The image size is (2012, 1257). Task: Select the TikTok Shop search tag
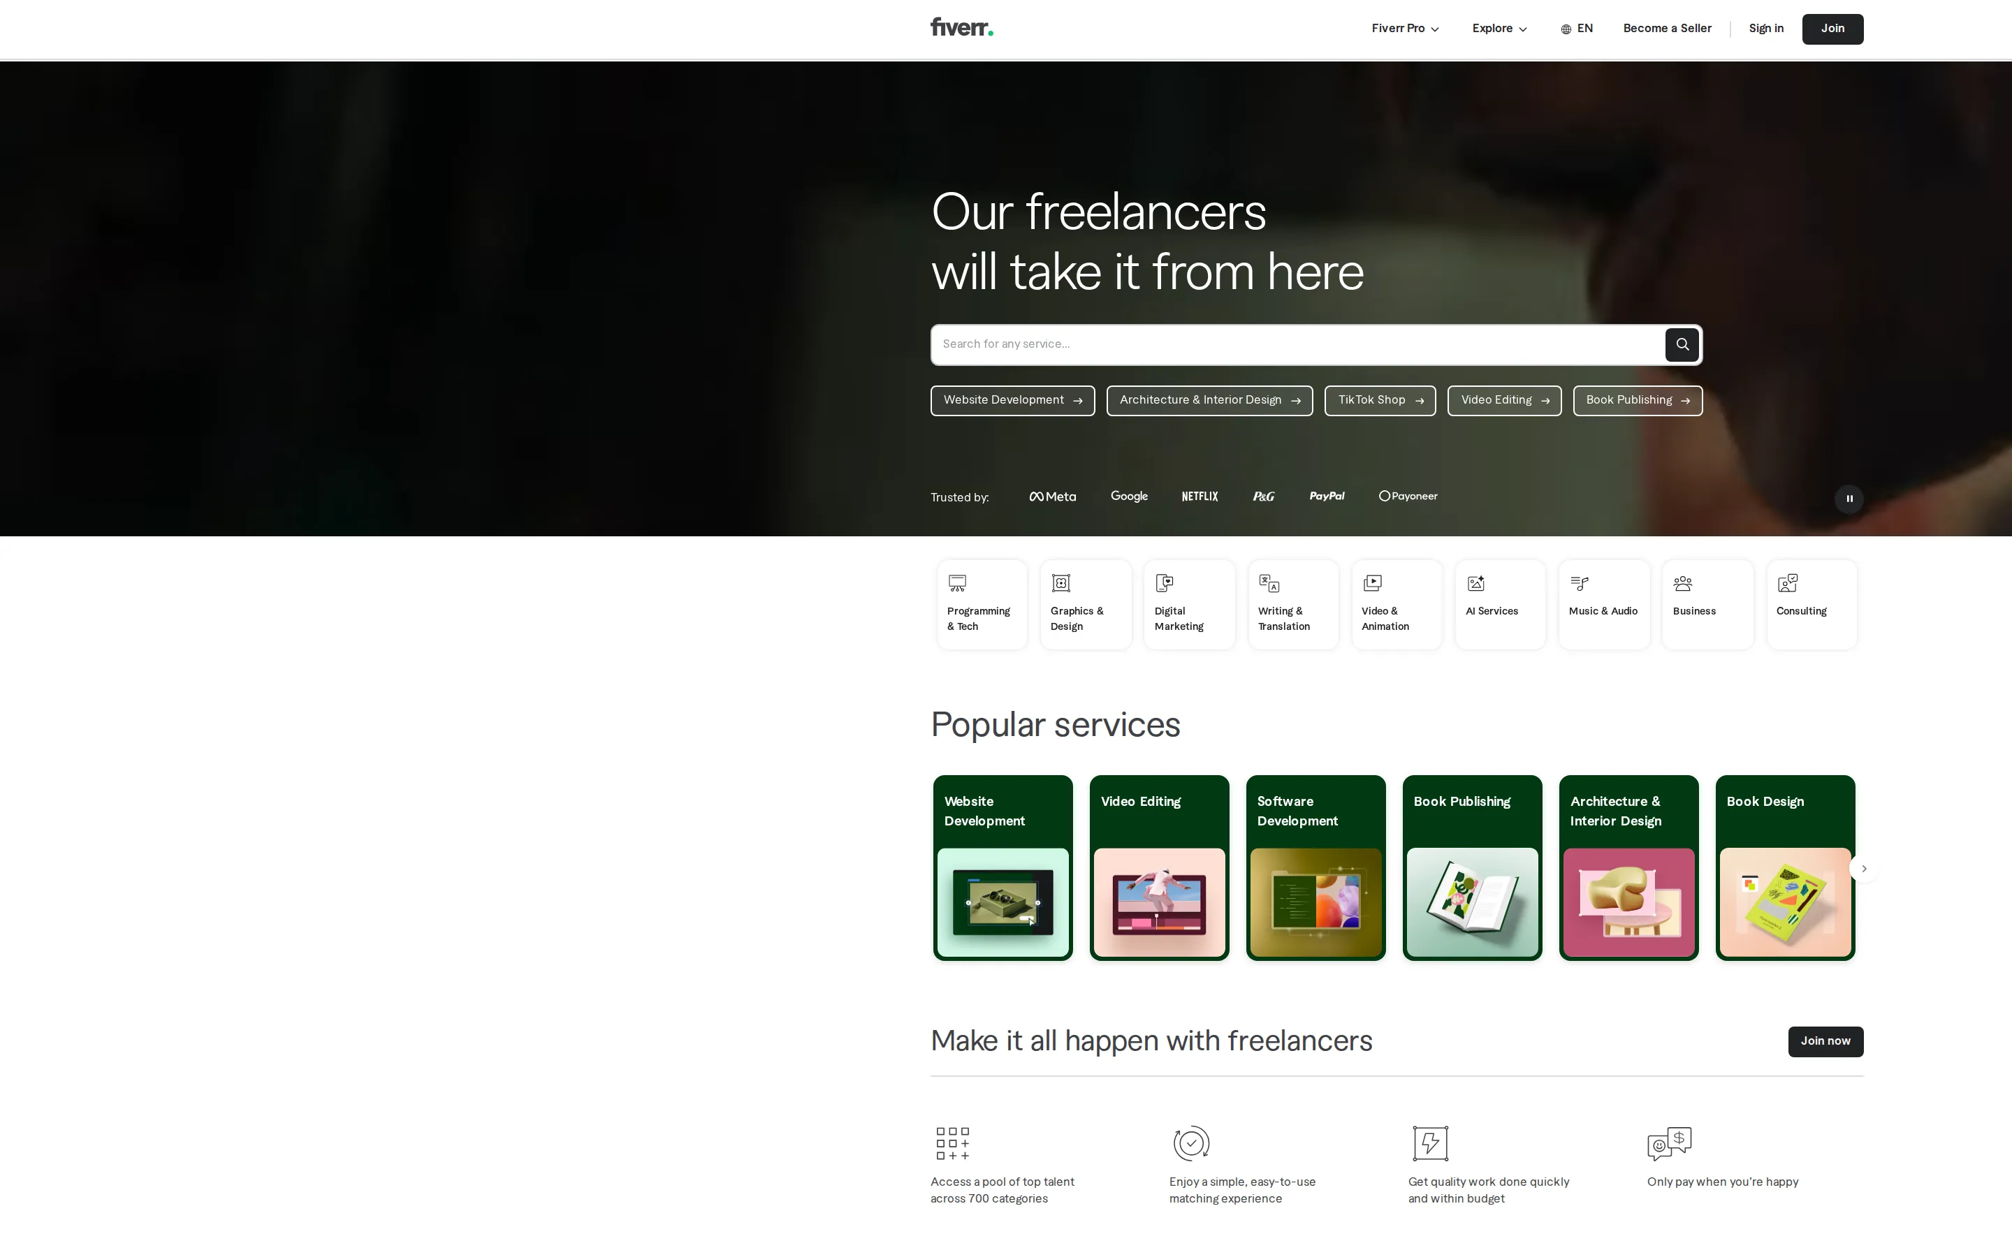[1380, 401]
